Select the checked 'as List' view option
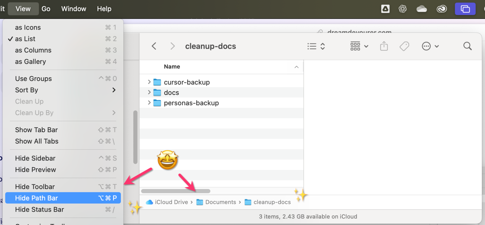This screenshot has width=485, height=225. click(x=25, y=39)
